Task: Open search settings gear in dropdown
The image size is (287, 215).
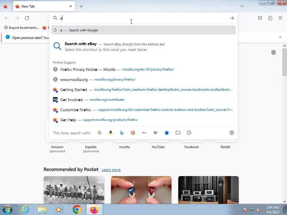Action: tap(232, 133)
